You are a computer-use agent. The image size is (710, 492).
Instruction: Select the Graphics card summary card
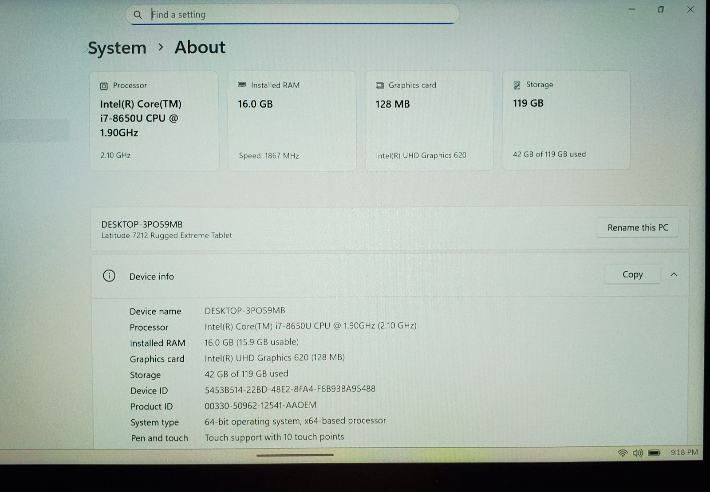click(x=429, y=120)
